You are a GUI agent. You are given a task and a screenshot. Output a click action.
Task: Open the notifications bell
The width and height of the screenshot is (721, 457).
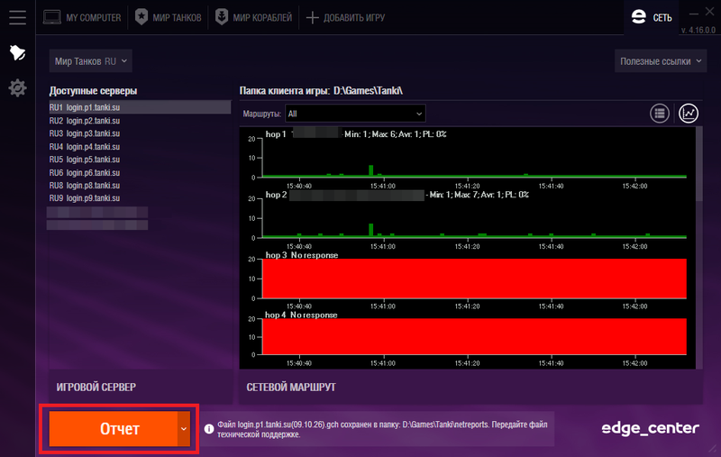coord(17,52)
